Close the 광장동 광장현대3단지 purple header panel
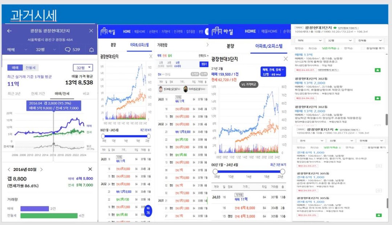The width and height of the screenshot is (392, 225). tap(91, 31)
